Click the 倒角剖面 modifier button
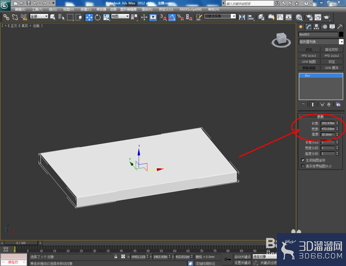 309,68
